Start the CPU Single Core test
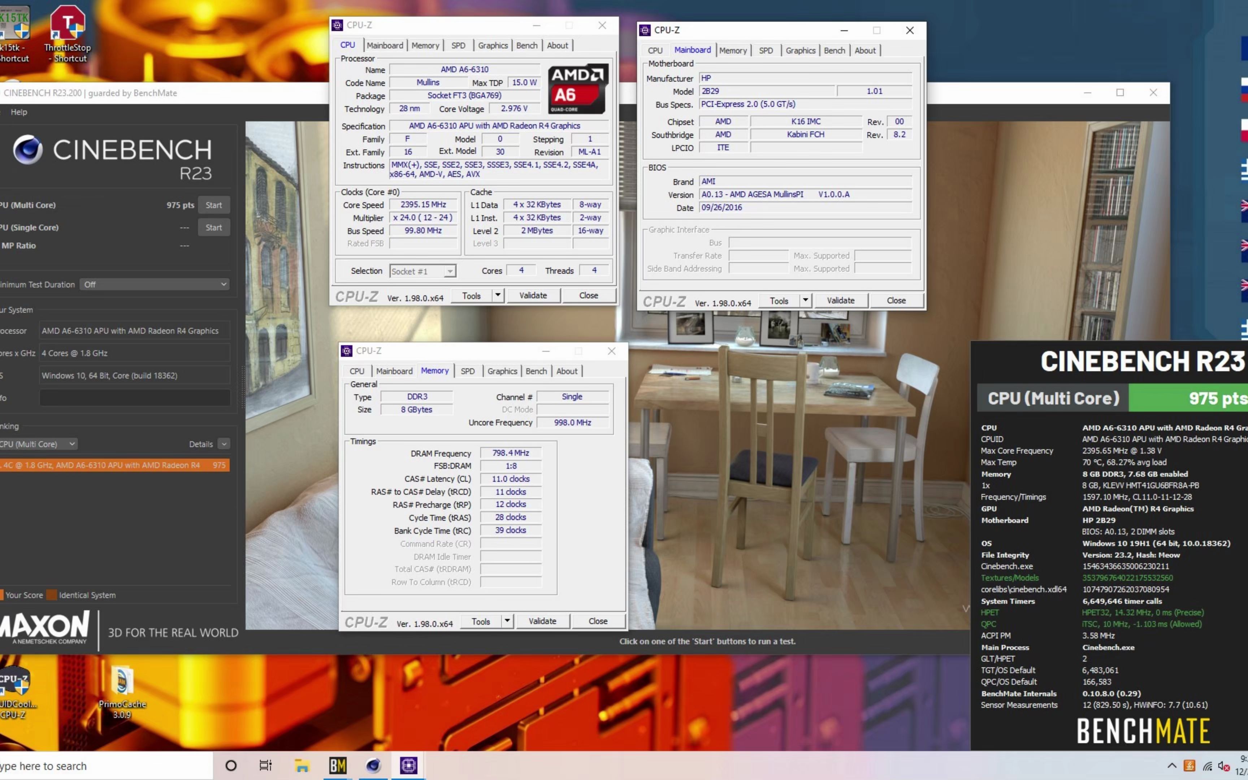This screenshot has height=780, width=1248. 213,227
